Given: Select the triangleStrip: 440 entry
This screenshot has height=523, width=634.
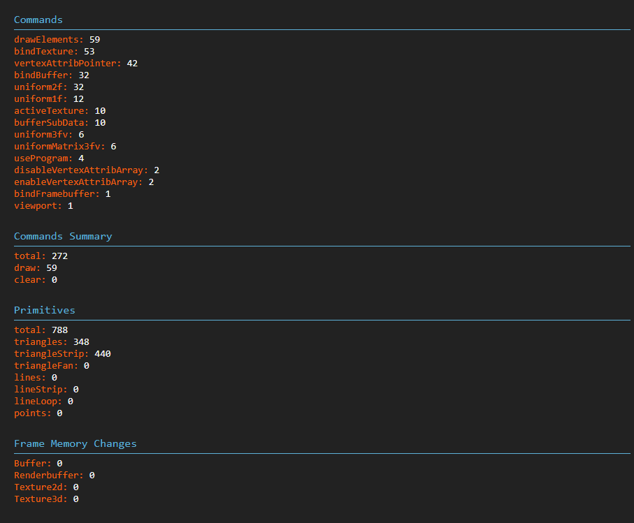Looking at the screenshot, I should click(62, 354).
